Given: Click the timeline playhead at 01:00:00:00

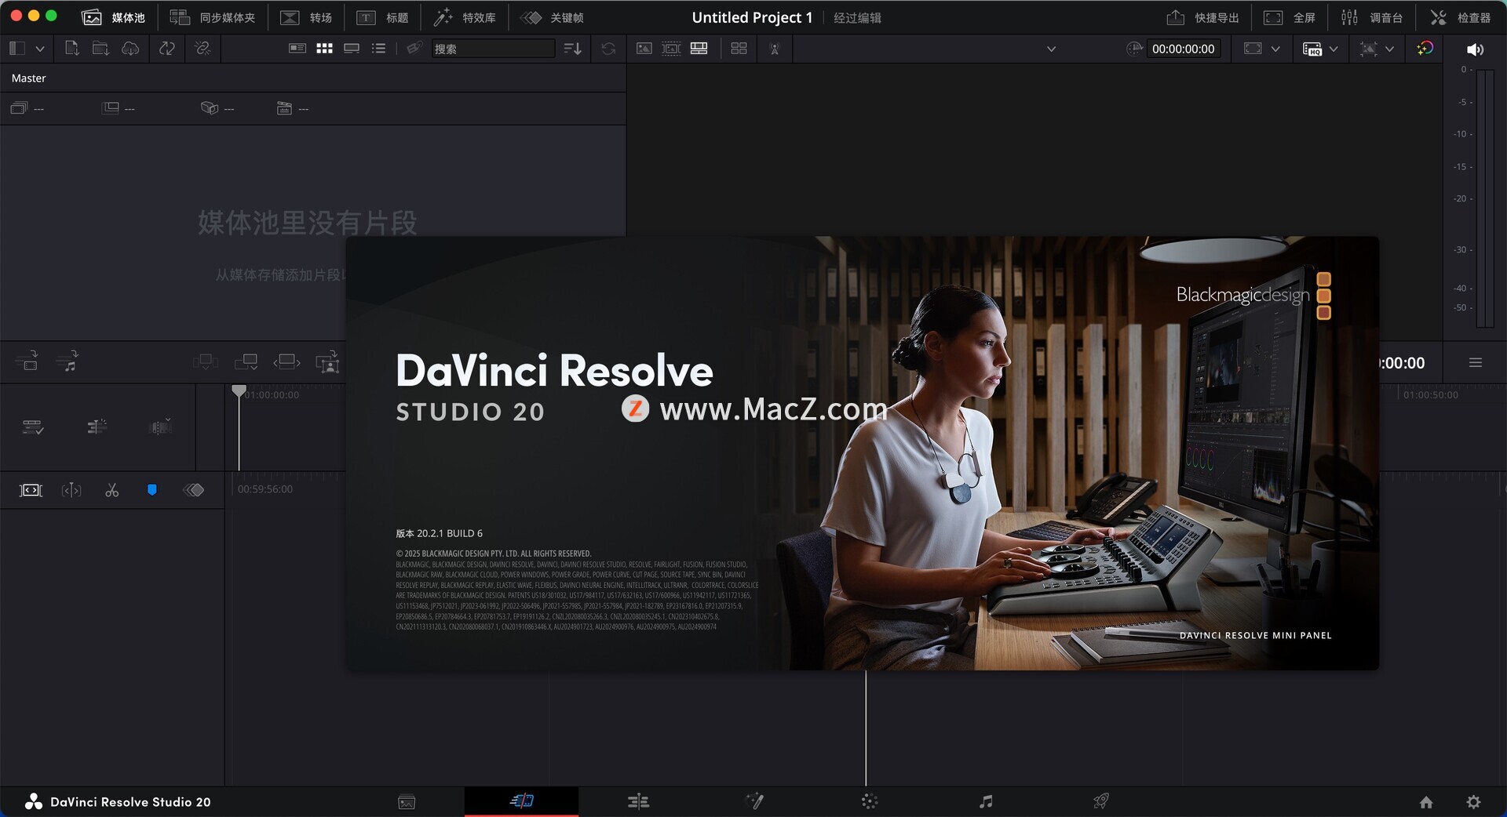Looking at the screenshot, I should (x=239, y=390).
